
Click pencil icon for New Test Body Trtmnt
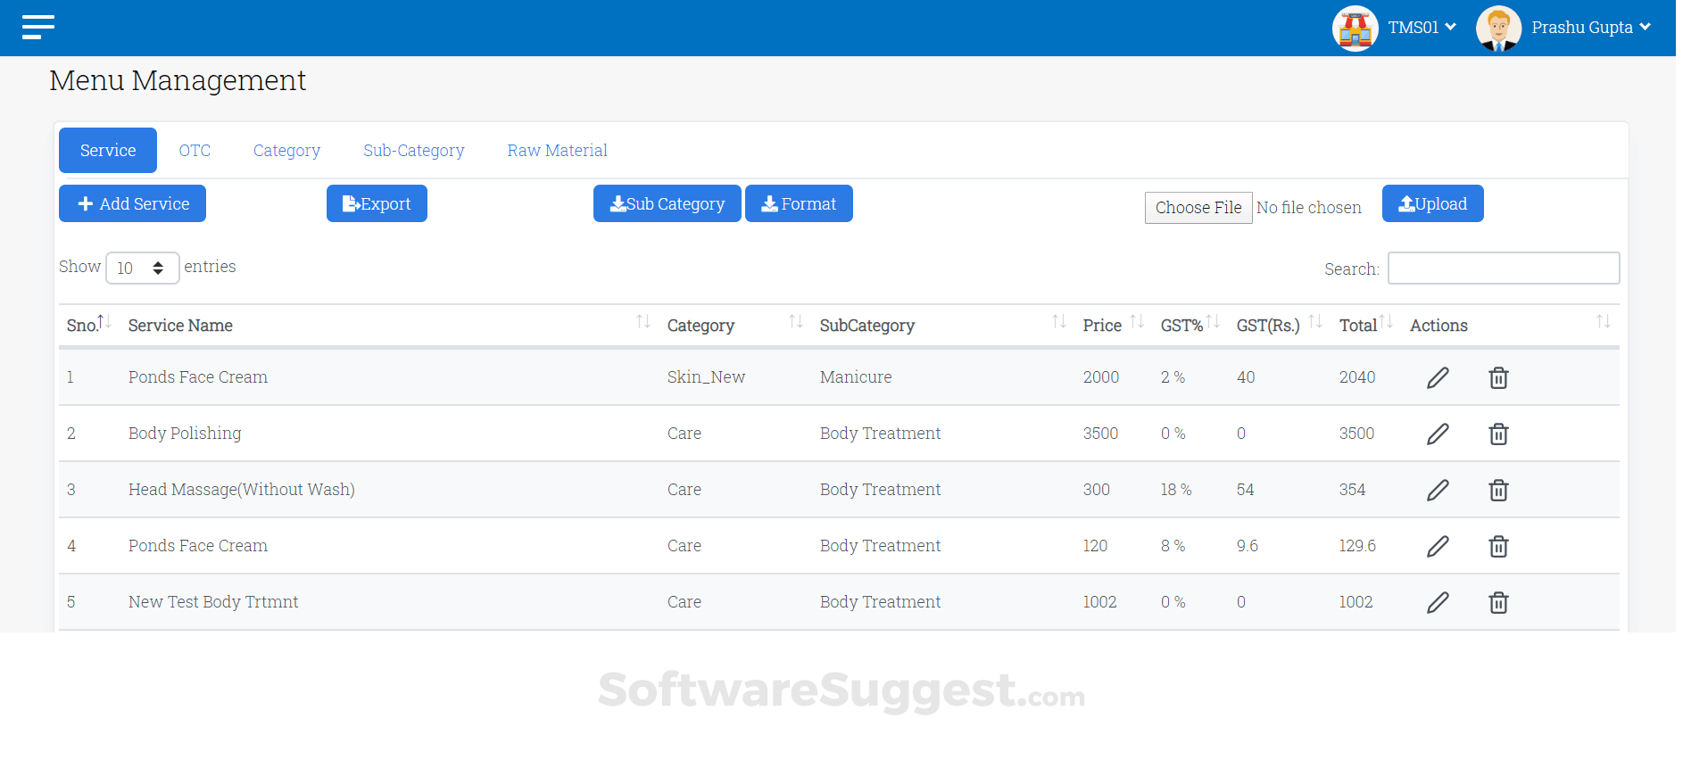click(1438, 603)
